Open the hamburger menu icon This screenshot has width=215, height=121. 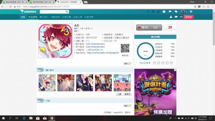point(191,12)
